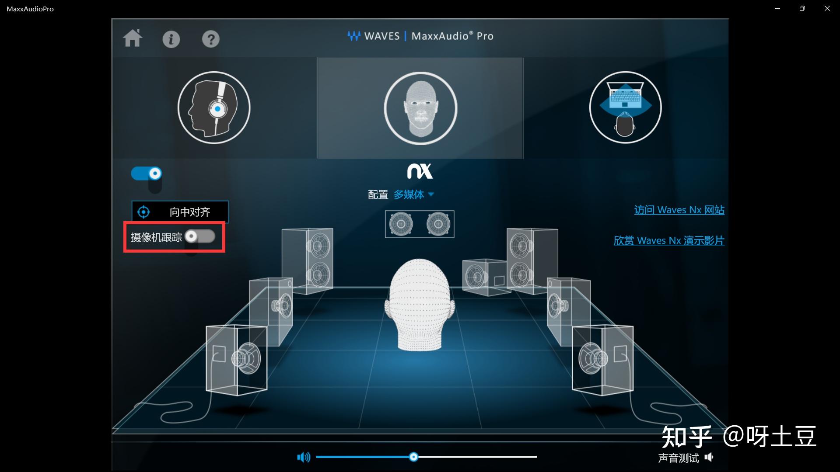The width and height of the screenshot is (840, 472).
Task: Open the info (i) icon
Action: point(171,39)
